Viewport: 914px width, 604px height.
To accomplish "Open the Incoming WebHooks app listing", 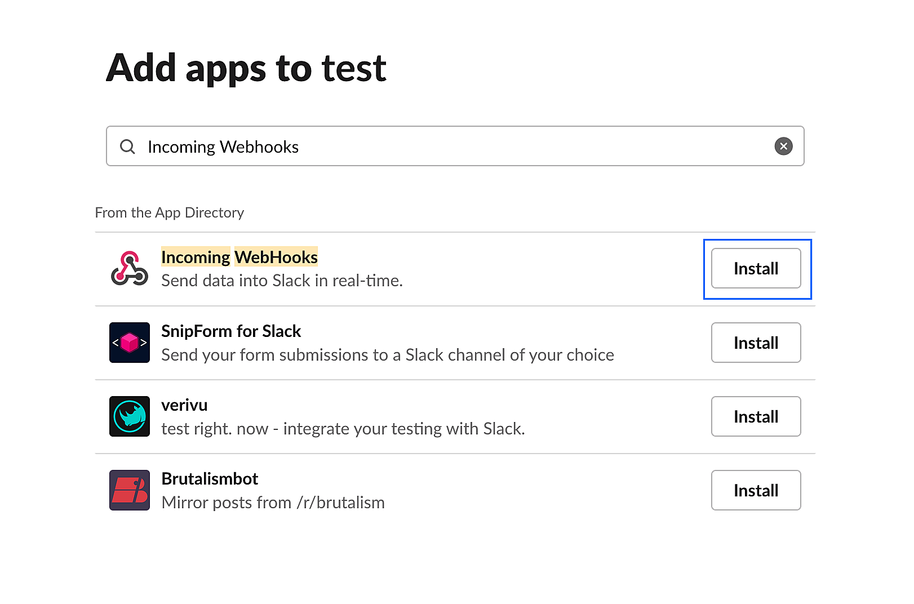I will (239, 257).
